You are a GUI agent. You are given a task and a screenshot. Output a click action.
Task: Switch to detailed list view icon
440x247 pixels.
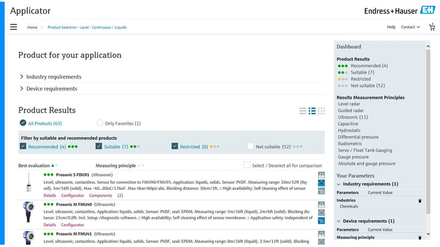(x=312, y=111)
